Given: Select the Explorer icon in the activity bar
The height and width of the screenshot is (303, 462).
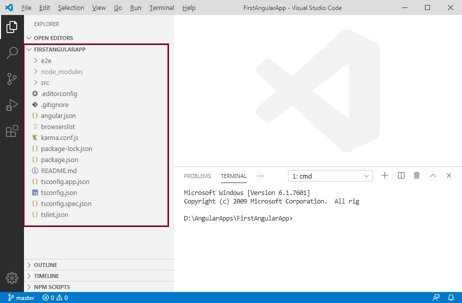Looking at the screenshot, I should tap(12, 27).
